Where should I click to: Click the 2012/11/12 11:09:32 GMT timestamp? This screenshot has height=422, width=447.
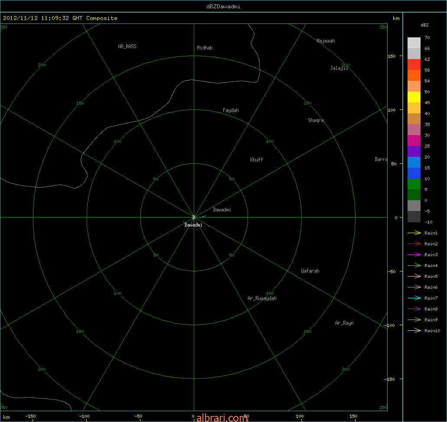pyautogui.click(x=42, y=18)
